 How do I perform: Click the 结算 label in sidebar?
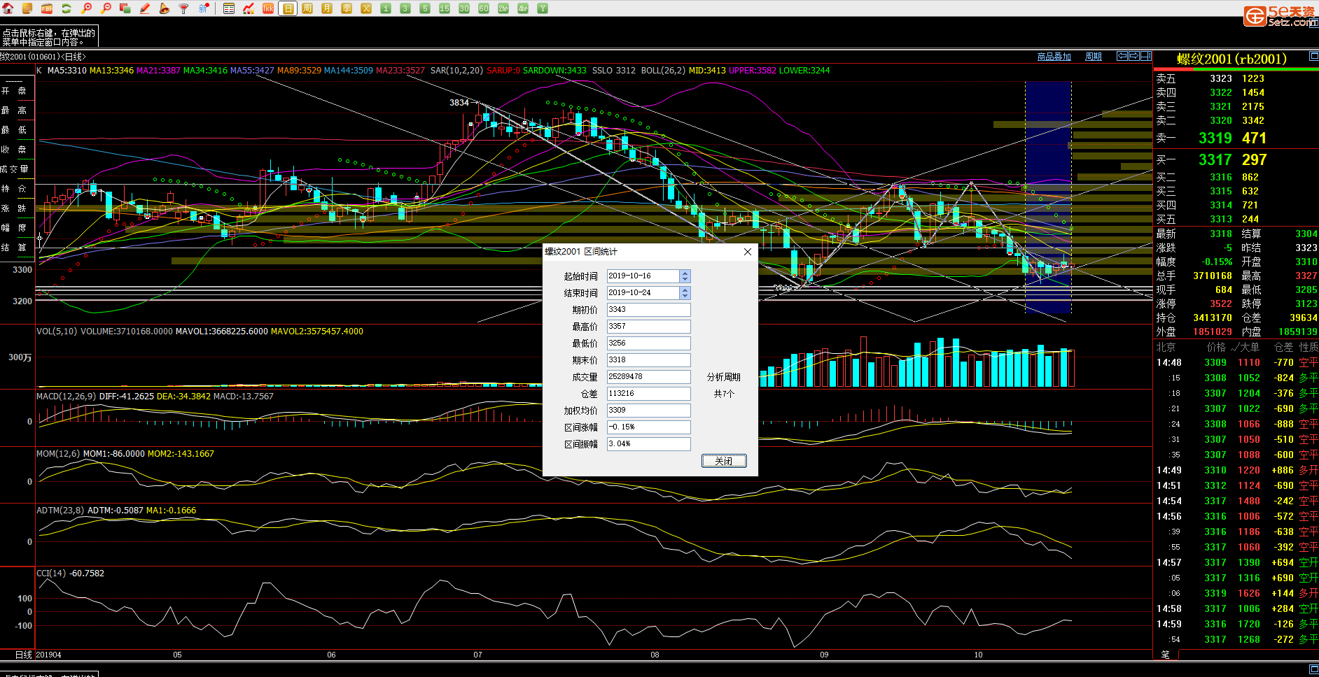(x=14, y=248)
